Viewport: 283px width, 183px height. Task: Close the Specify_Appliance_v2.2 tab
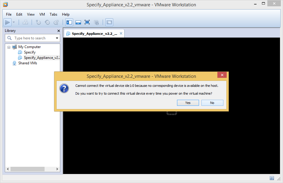click(121, 33)
